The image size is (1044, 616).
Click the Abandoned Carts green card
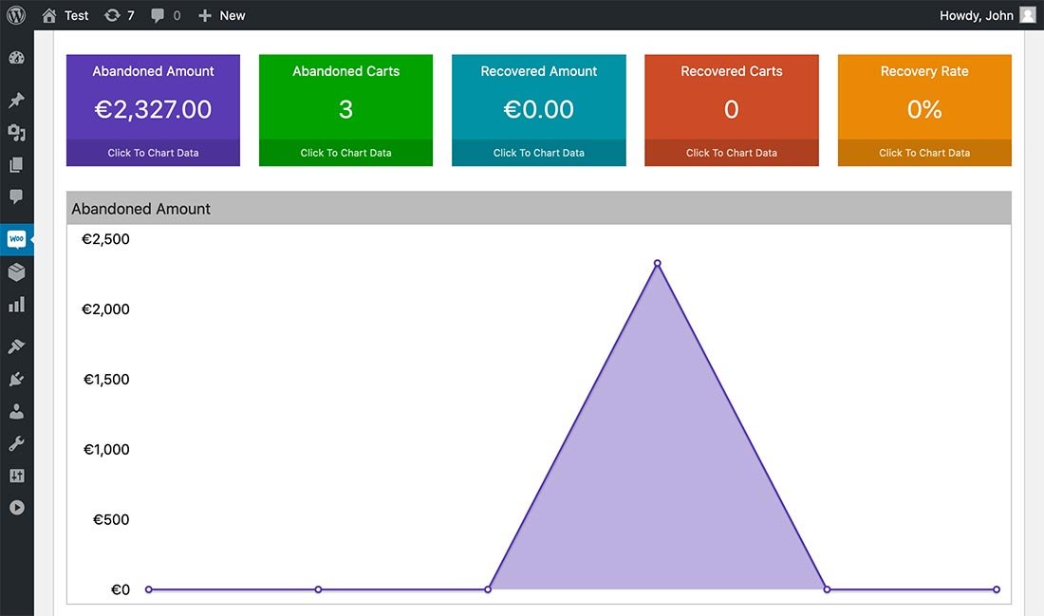coord(345,110)
